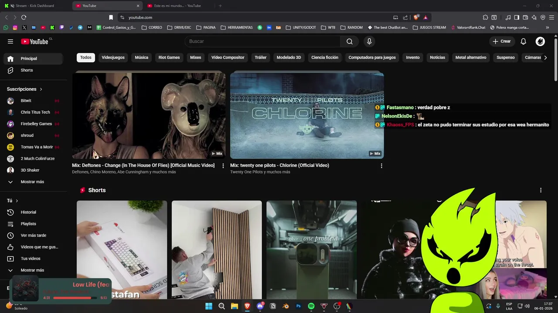558x313 pixels.
Task: Open the Chris Titus Tech subscription
Action: coord(33,112)
